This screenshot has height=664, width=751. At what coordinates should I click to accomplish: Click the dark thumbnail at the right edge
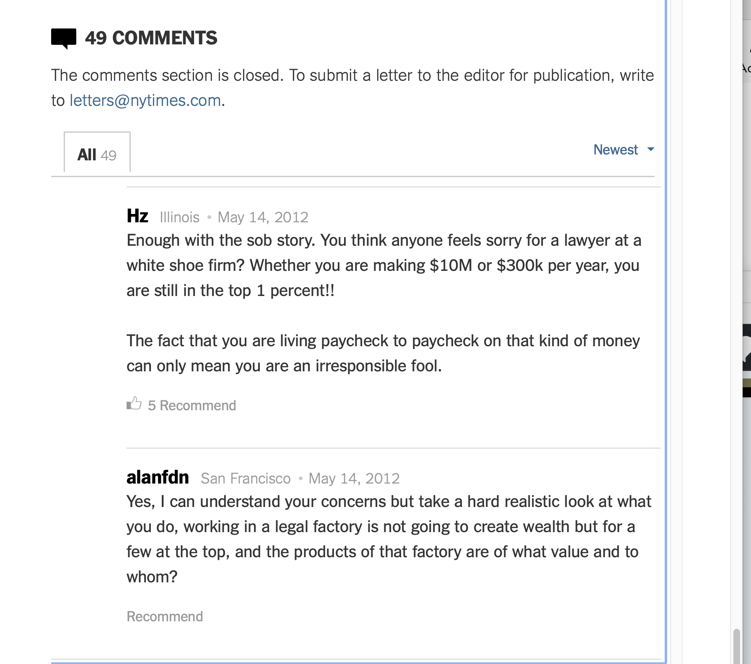pos(746,347)
